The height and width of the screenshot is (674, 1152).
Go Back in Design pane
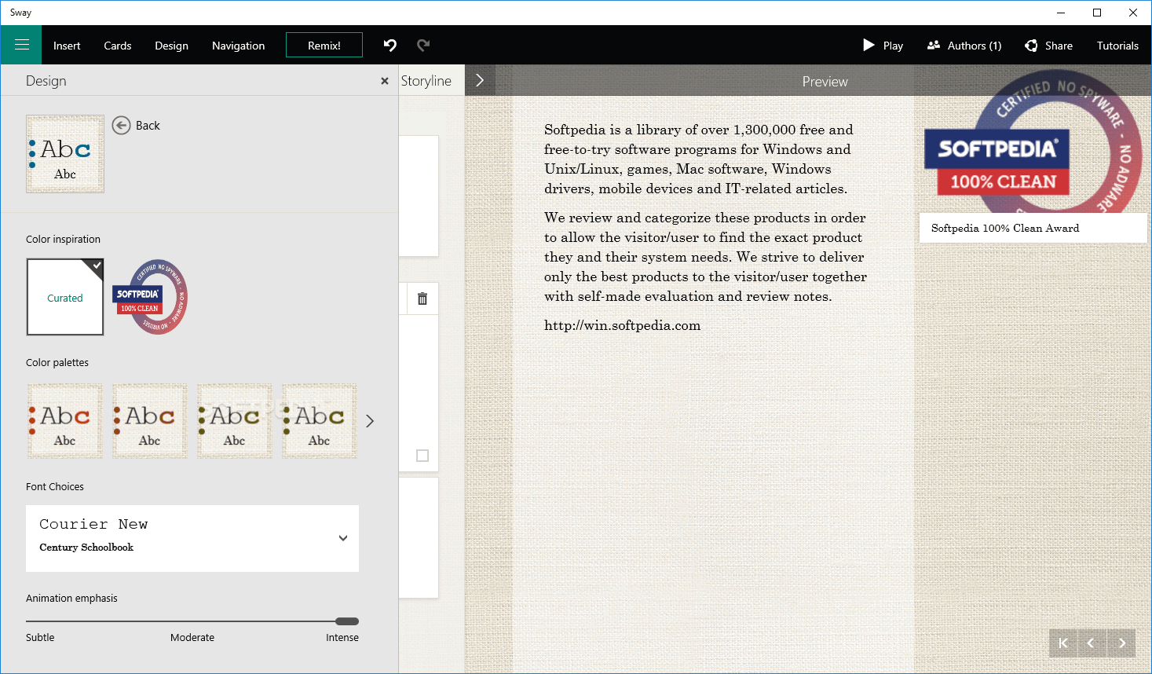coord(136,126)
